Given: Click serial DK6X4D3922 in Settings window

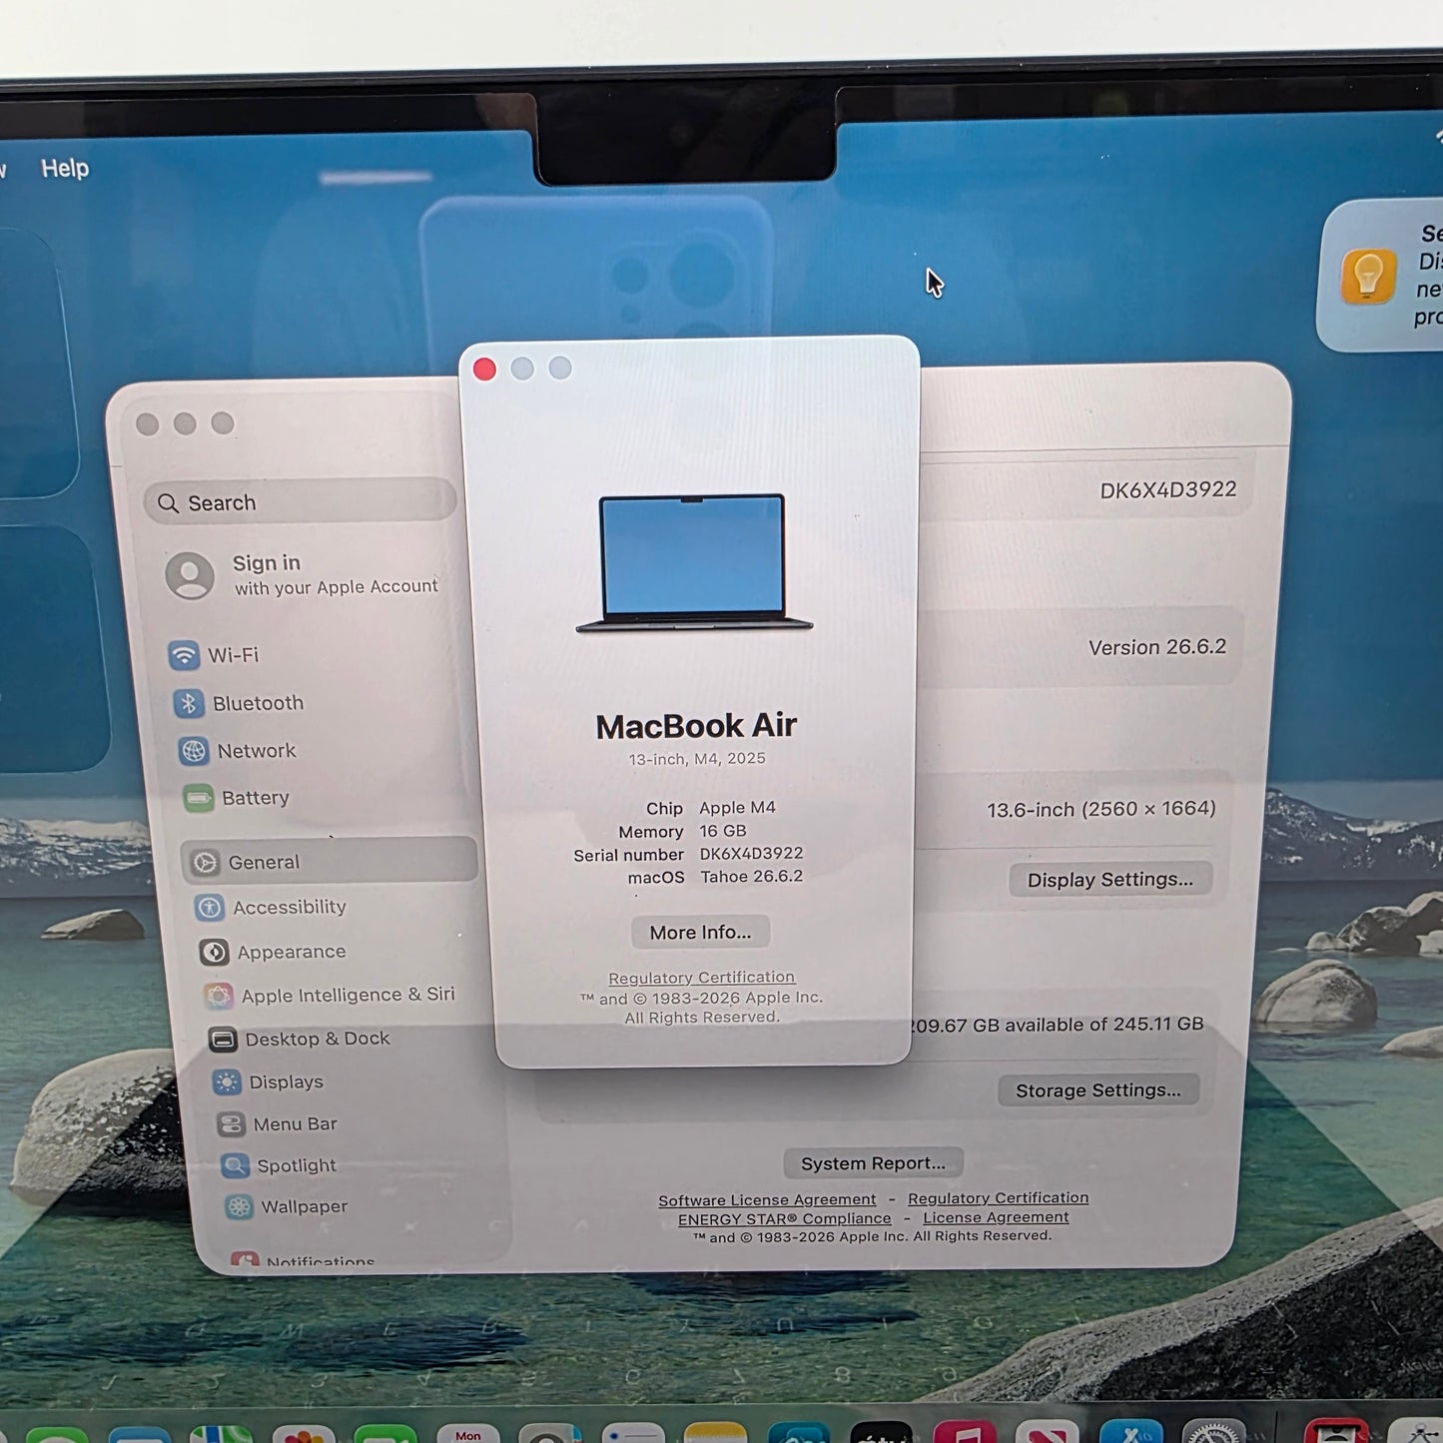Looking at the screenshot, I should [1167, 490].
